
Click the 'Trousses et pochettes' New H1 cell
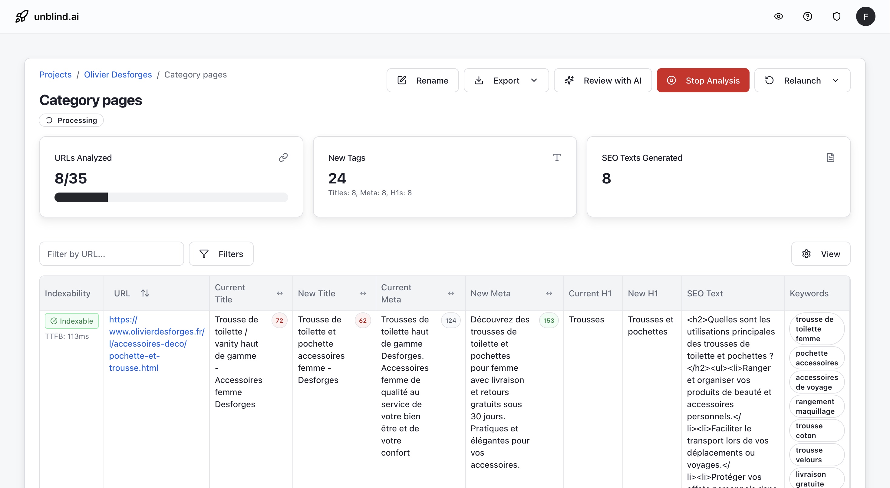pyautogui.click(x=651, y=325)
